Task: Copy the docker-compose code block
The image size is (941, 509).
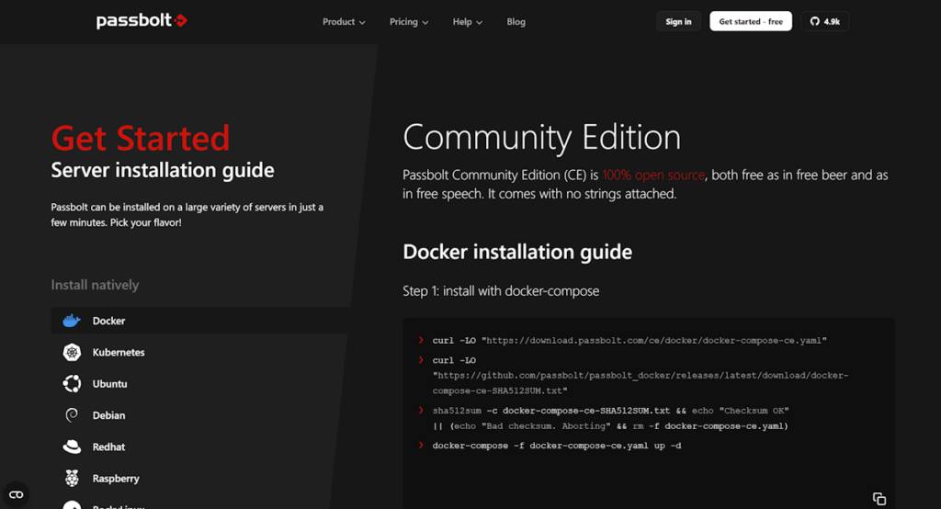Action: pyautogui.click(x=879, y=498)
